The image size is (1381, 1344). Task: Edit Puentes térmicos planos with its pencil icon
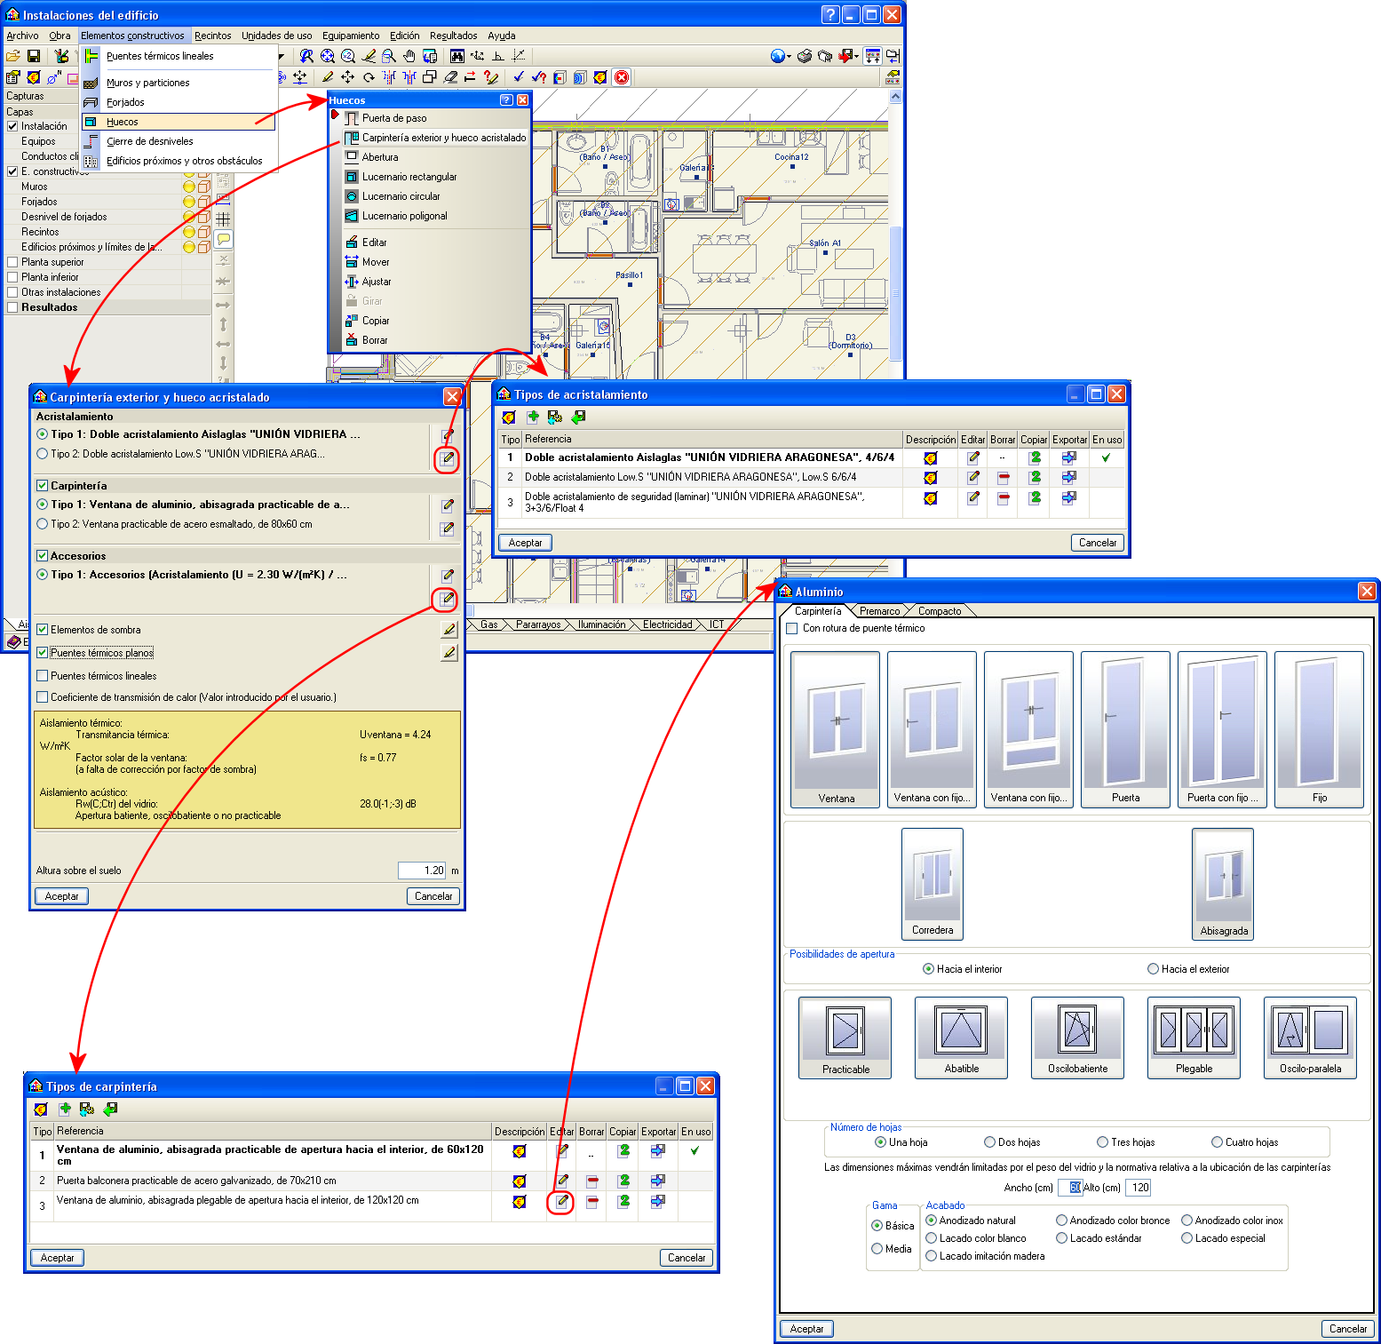[x=449, y=653]
